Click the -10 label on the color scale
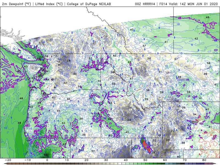 (x=28, y=160)
